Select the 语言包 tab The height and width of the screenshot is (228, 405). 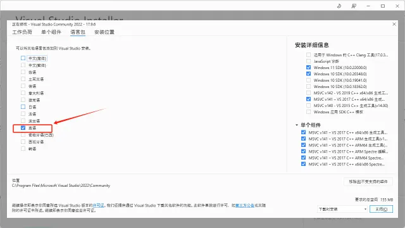pyautogui.click(x=78, y=32)
